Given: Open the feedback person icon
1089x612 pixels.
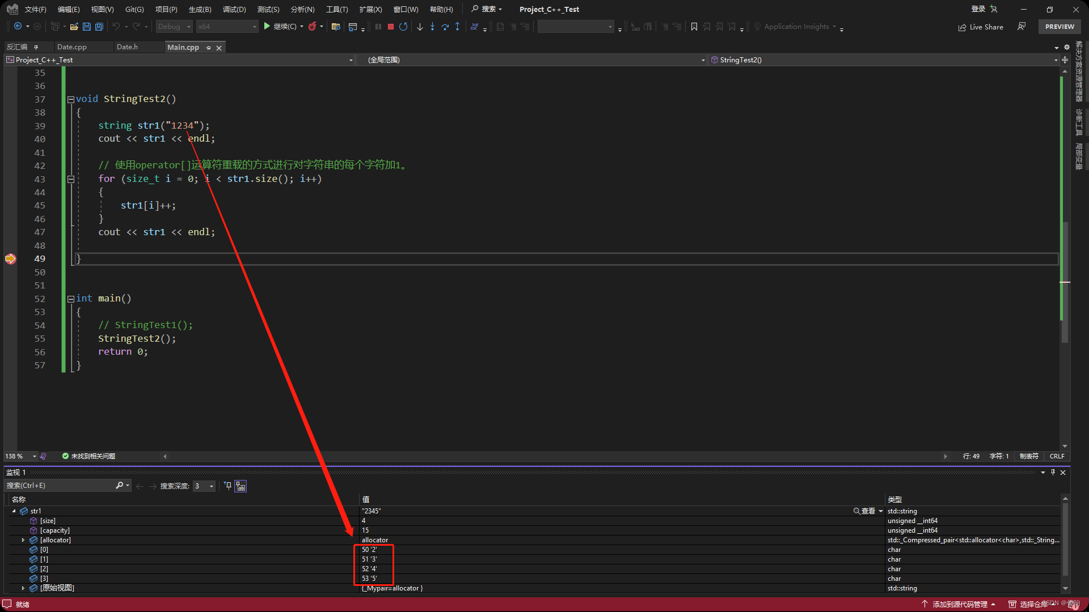Looking at the screenshot, I should [1022, 27].
